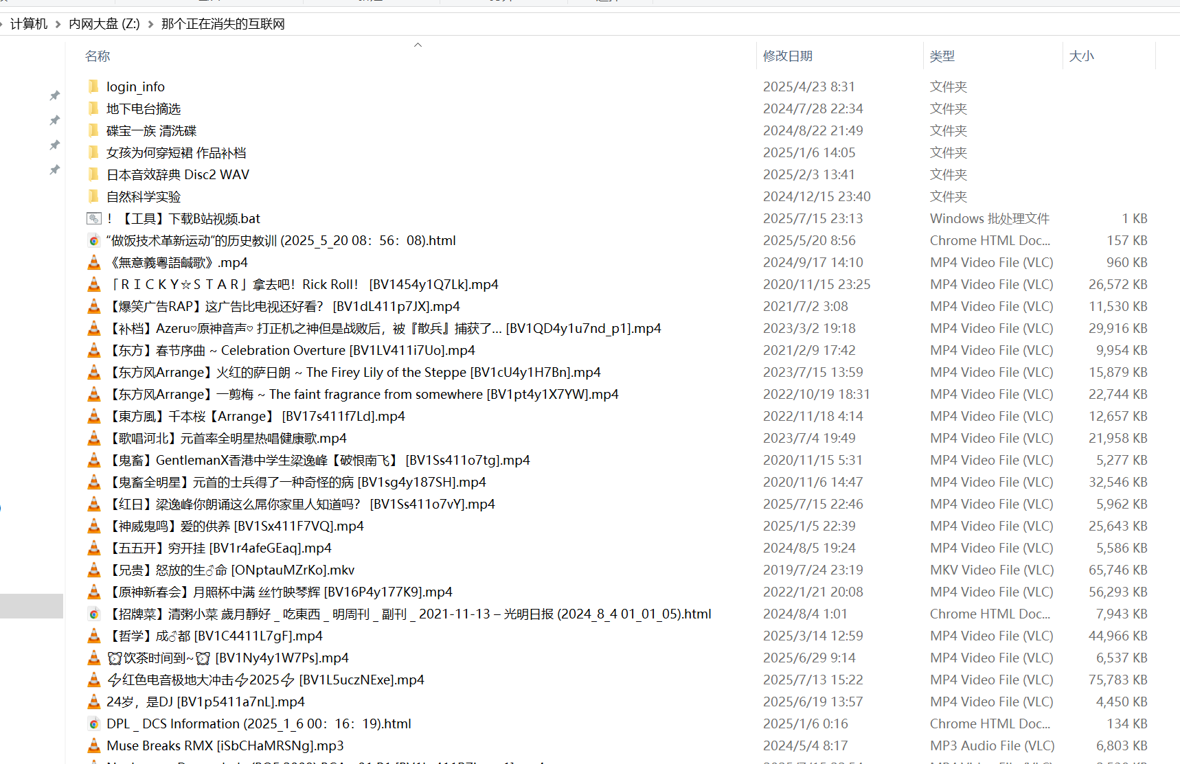Click the size cell 157 KB

point(1127,240)
